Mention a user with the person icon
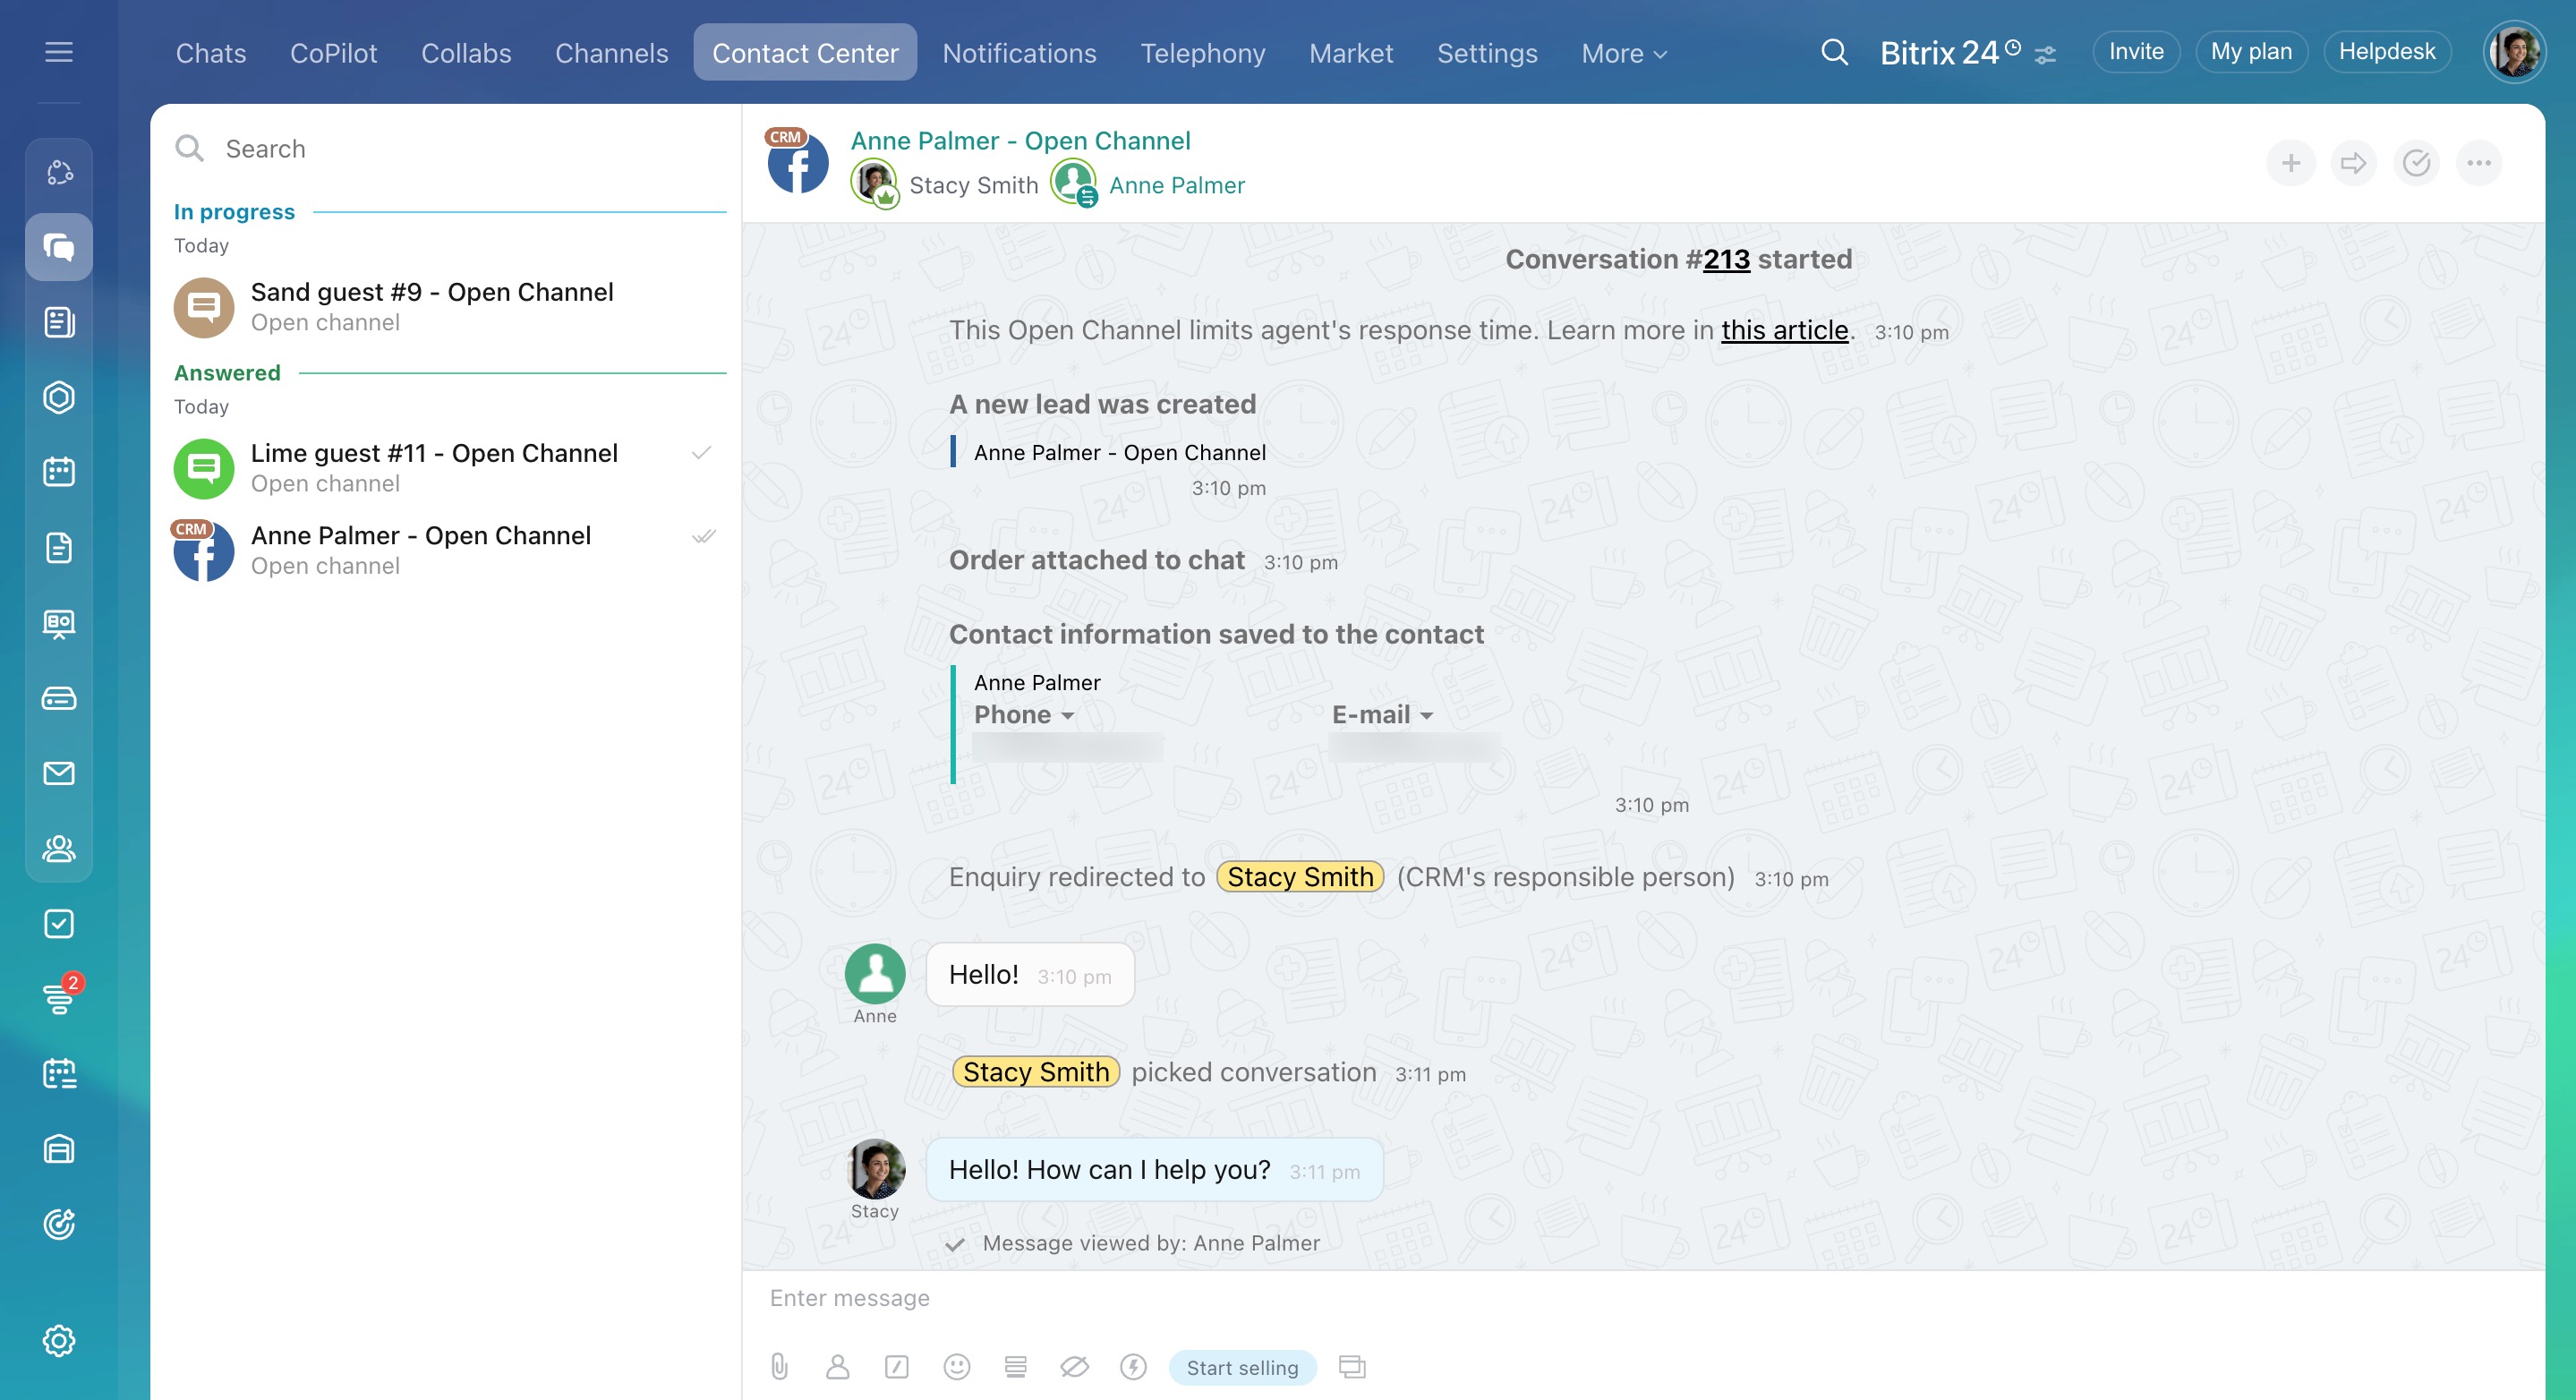This screenshot has width=2576, height=1400. (838, 1367)
